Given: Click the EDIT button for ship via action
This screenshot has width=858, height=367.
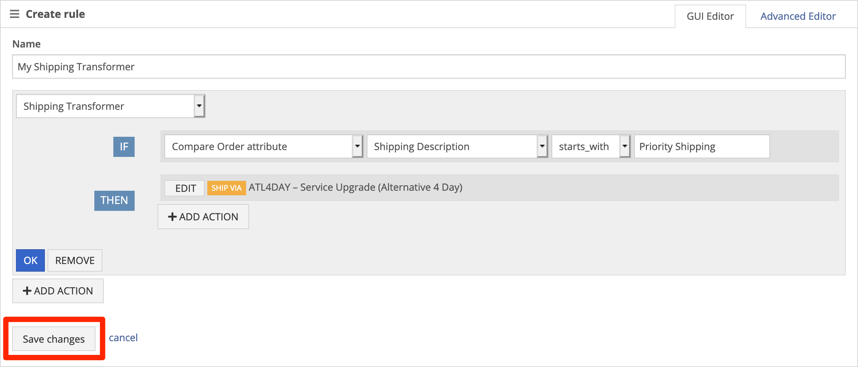Looking at the screenshot, I should [x=185, y=188].
